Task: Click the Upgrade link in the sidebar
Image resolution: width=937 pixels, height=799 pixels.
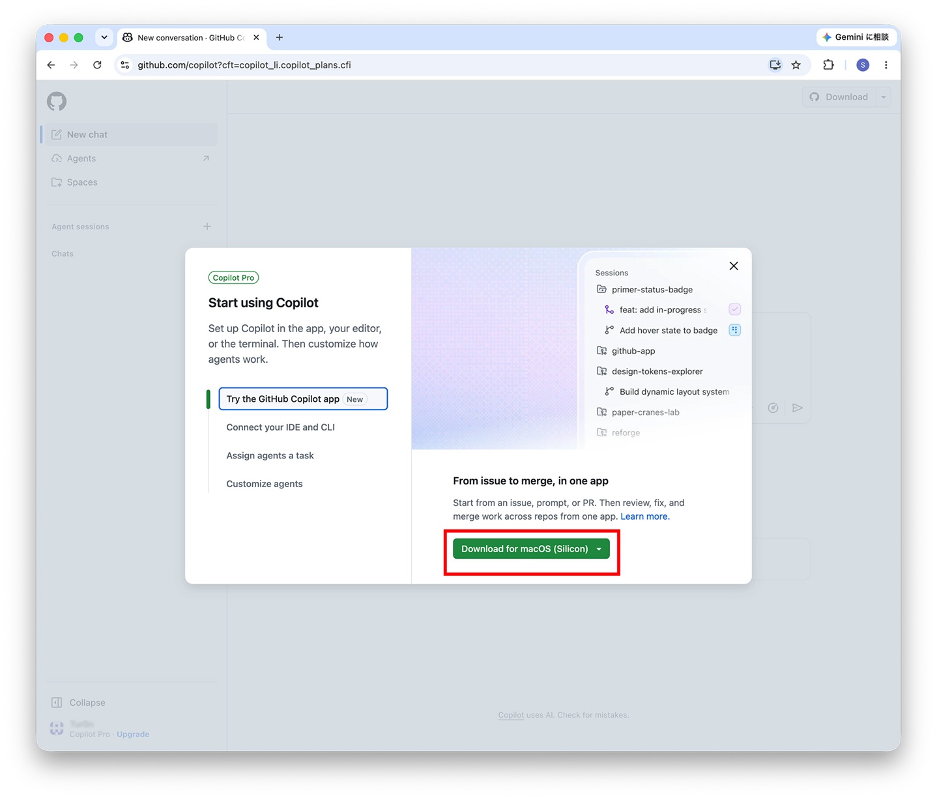Action: [x=133, y=735]
